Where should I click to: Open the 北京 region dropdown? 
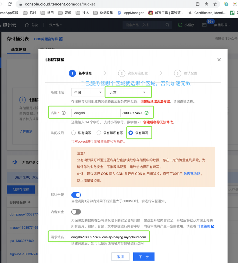click(x=127, y=92)
